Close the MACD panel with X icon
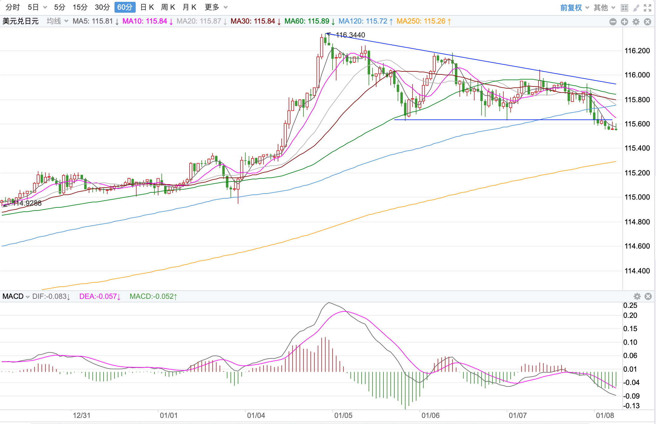The image size is (656, 424). (x=648, y=296)
